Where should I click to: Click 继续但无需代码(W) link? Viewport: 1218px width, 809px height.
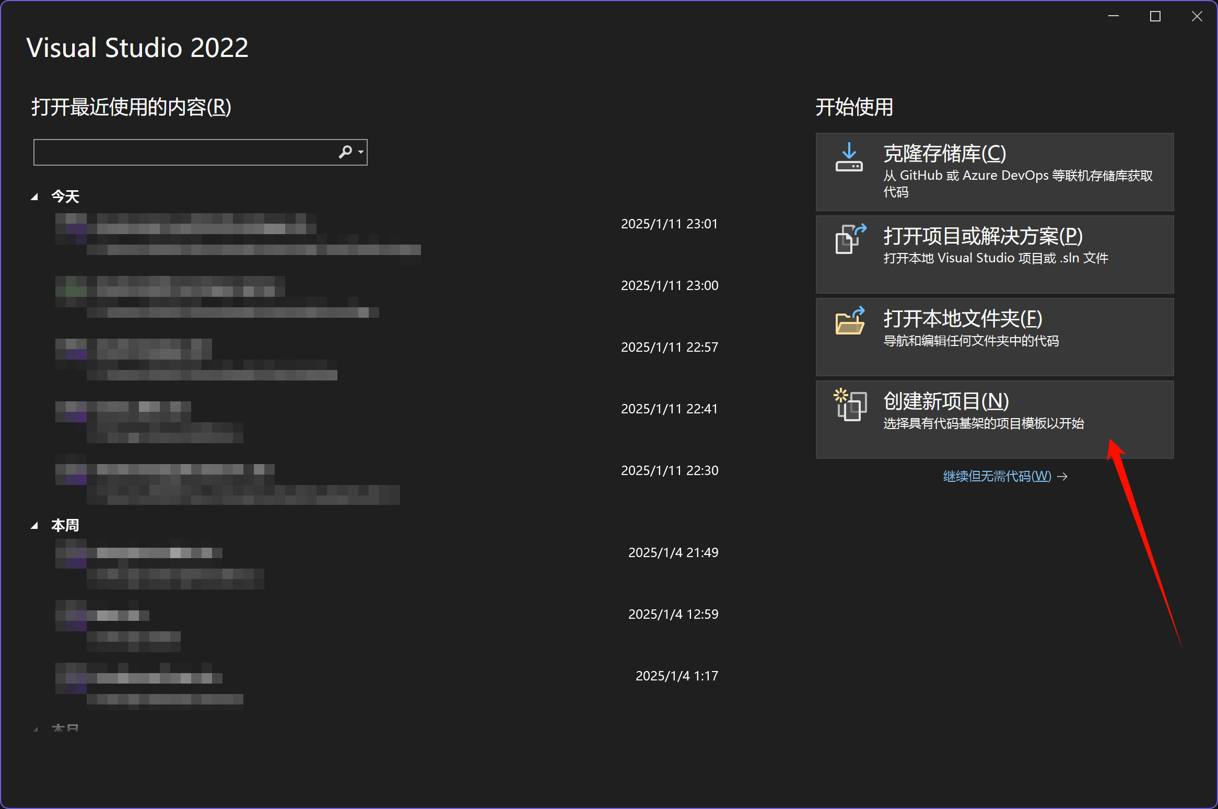coord(997,476)
